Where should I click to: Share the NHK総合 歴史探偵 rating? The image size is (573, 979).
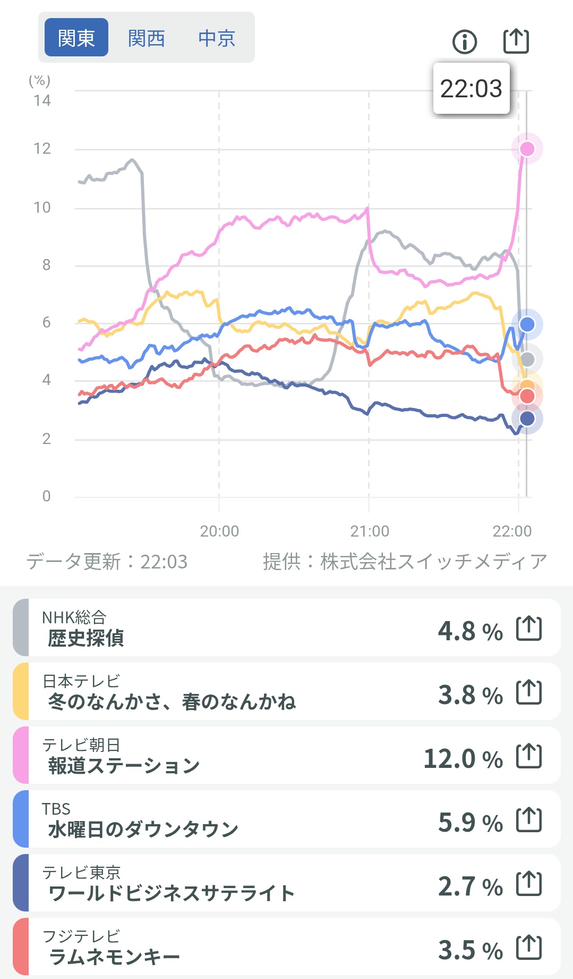pos(529,628)
